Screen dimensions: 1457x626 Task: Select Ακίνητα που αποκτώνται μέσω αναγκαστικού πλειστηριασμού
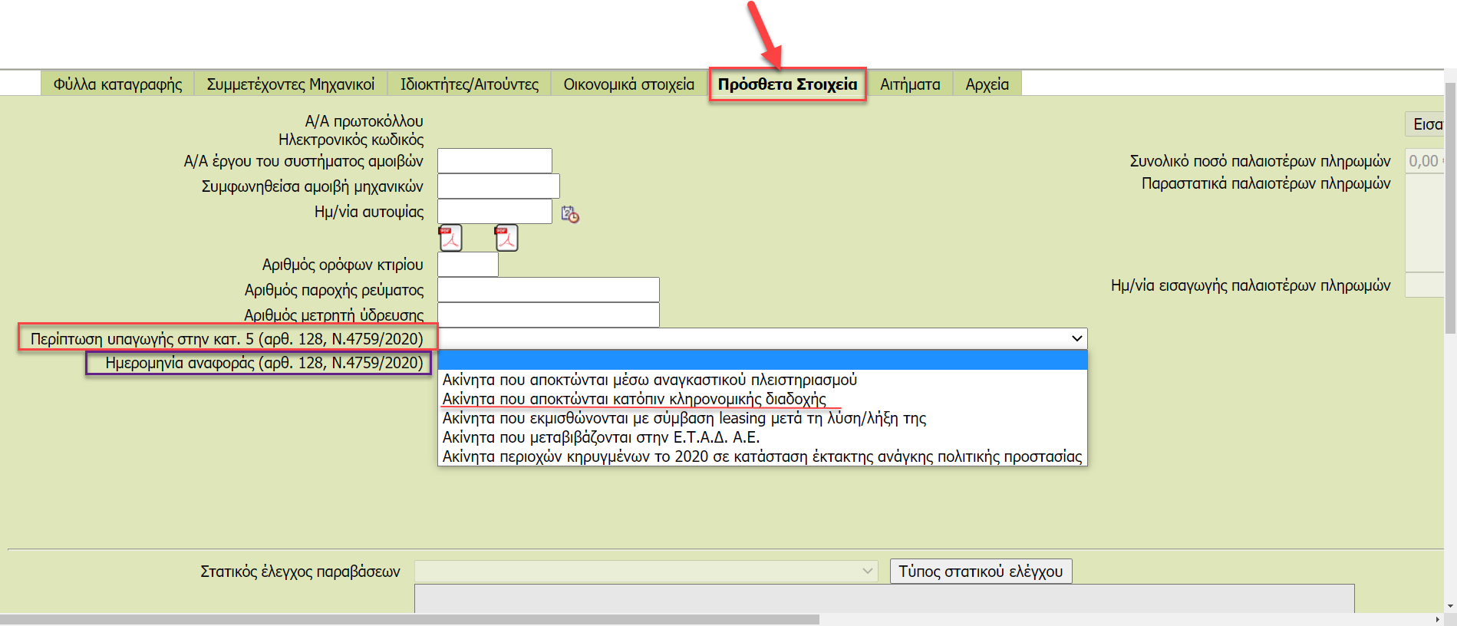pos(649,380)
